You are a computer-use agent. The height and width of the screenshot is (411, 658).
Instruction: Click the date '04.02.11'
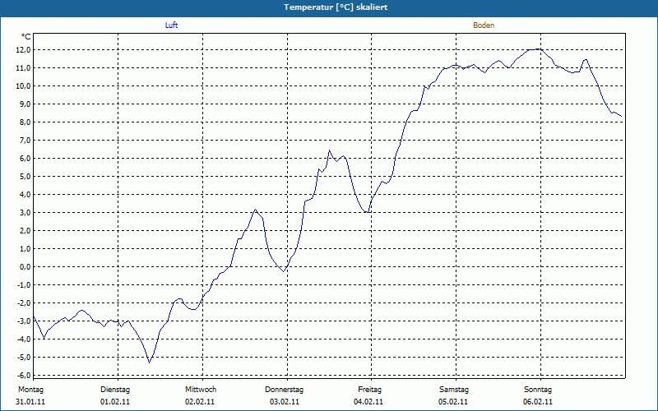[x=368, y=402]
